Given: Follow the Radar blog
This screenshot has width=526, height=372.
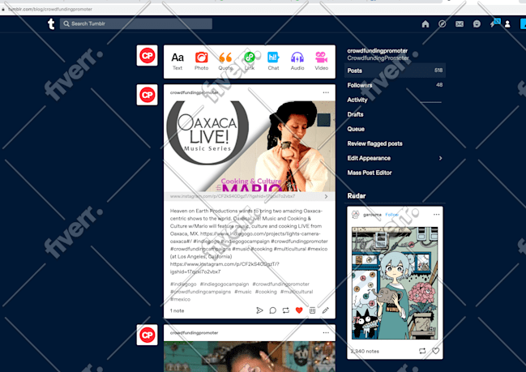Looking at the screenshot, I should (391, 215).
